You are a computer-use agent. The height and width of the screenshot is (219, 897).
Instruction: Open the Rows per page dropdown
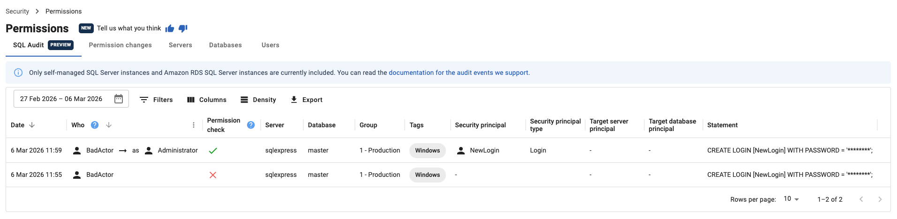coord(791,199)
